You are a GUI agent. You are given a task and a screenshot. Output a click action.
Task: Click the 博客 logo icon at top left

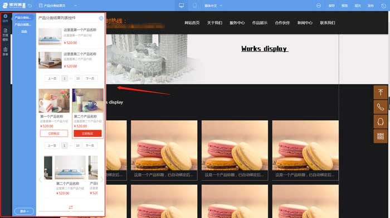point(14,6)
